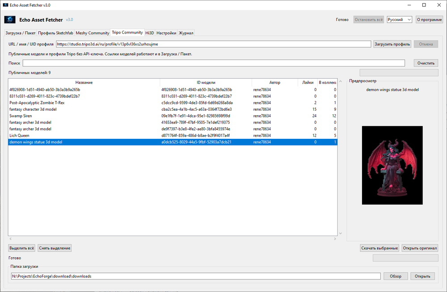The height and width of the screenshot is (292, 447).
Task: Focus the Папка загрузки path field
Action: (x=196, y=276)
